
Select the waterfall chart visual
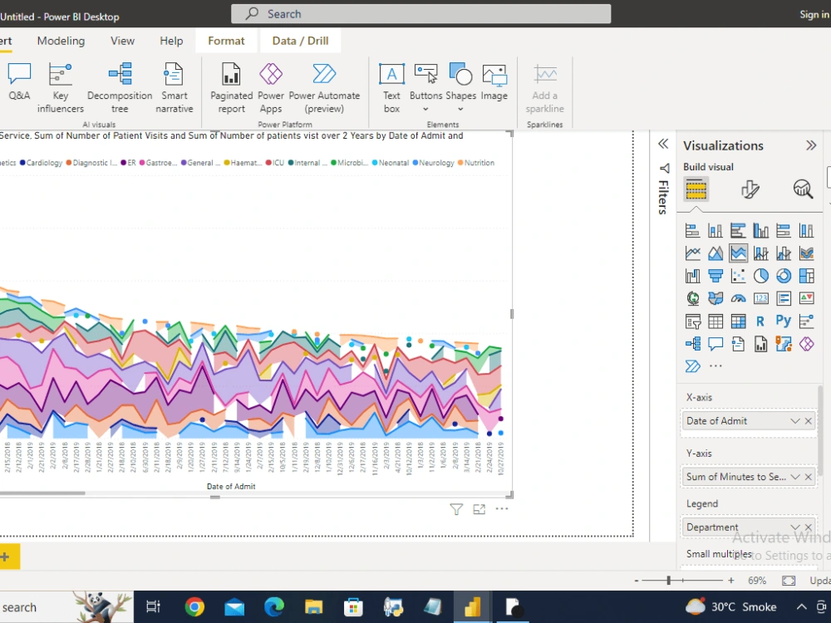(692, 276)
